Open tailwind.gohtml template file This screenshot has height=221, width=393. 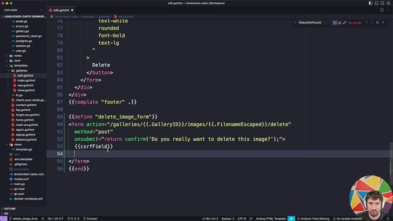click(x=26, y=139)
